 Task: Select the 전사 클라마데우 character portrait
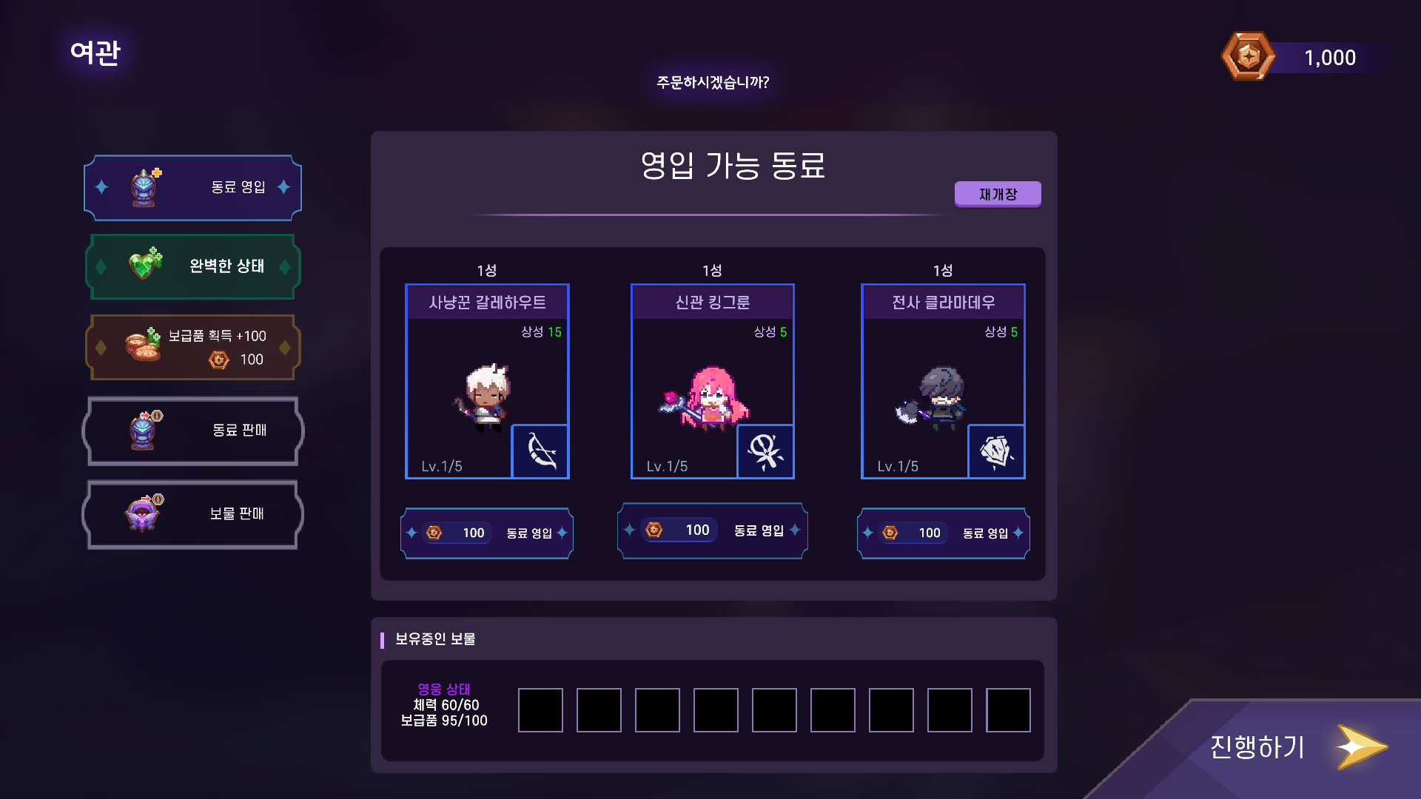tap(943, 381)
